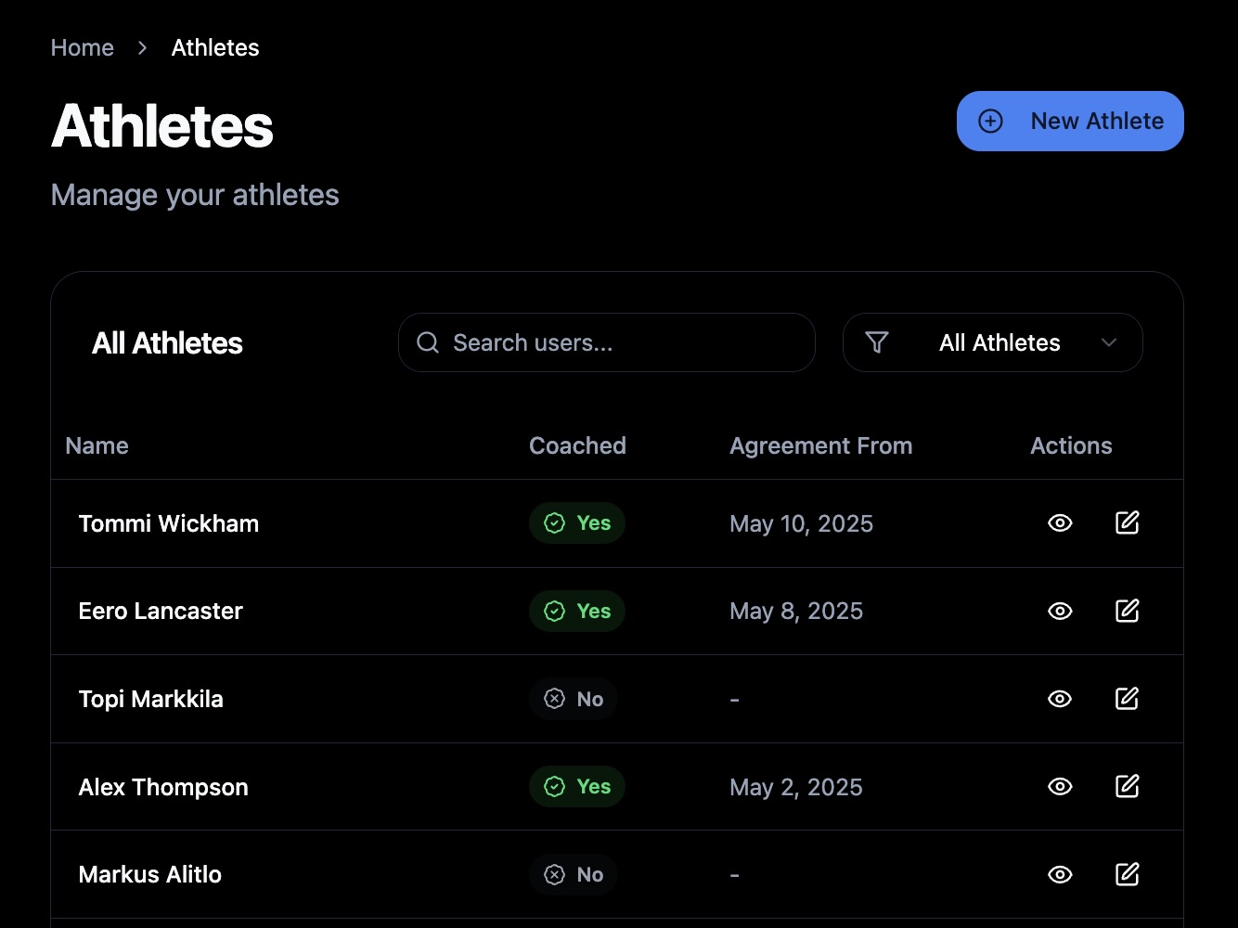Image resolution: width=1238 pixels, height=928 pixels.
Task: Sort by the Name column header
Action: (97, 445)
